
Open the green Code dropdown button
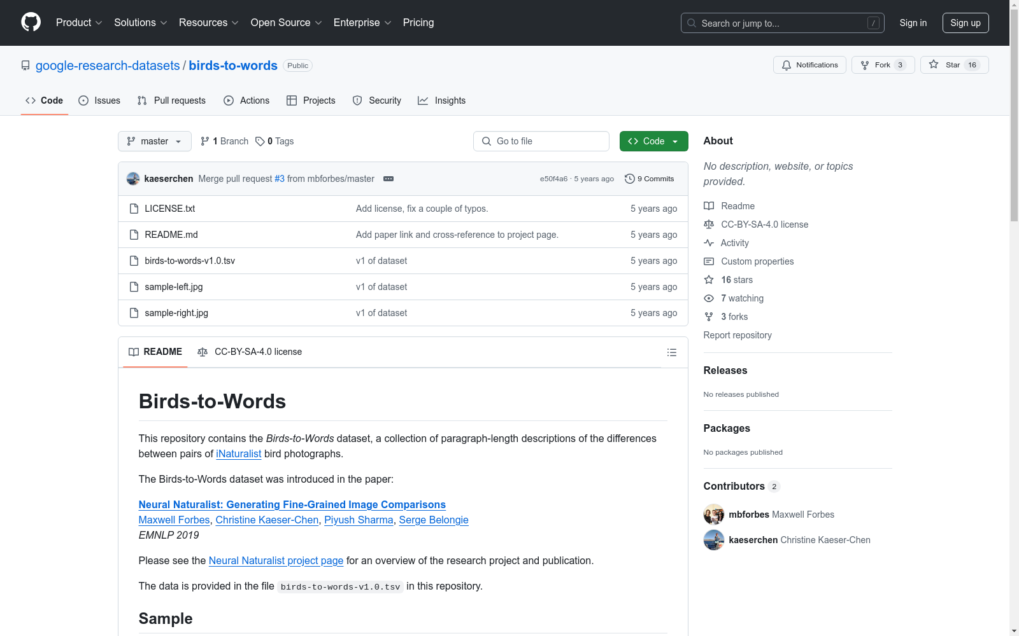[653, 141]
